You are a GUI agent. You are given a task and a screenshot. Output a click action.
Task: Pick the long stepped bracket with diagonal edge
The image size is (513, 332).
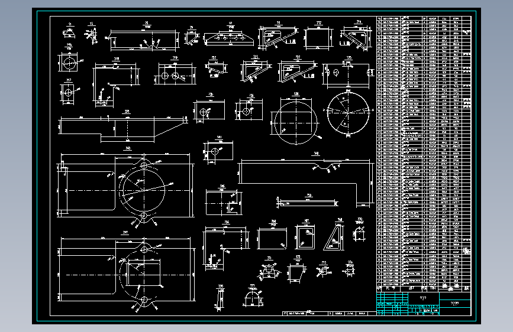(123, 129)
